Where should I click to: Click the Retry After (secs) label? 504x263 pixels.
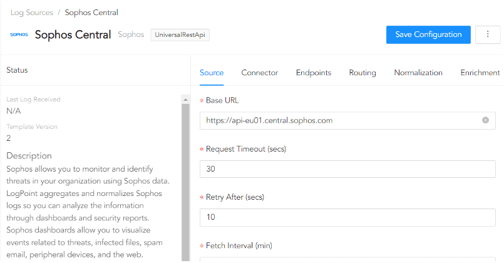235,197
